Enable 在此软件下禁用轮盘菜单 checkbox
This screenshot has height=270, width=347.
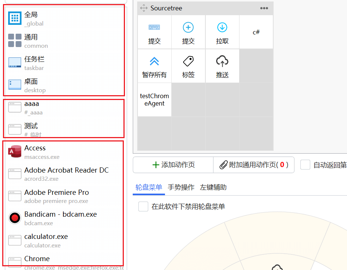[143, 207]
